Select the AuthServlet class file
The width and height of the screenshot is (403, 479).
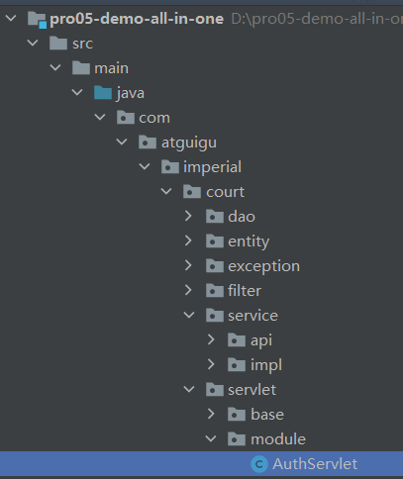pos(201,464)
